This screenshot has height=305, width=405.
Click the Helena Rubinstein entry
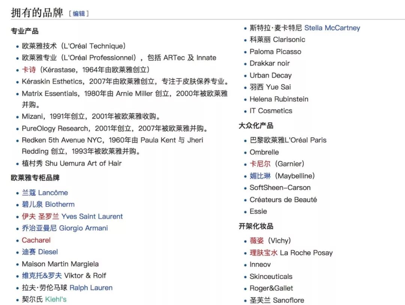click(x=279, y=99)
